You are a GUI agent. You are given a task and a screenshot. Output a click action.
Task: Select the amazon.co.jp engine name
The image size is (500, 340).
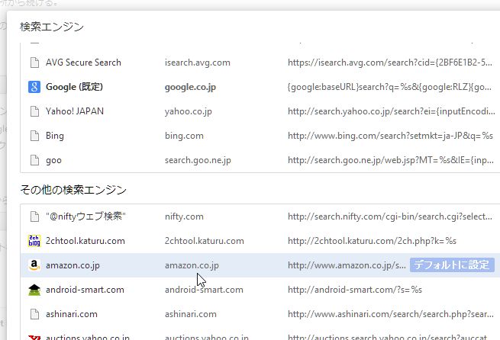click(x=73, y=265)
